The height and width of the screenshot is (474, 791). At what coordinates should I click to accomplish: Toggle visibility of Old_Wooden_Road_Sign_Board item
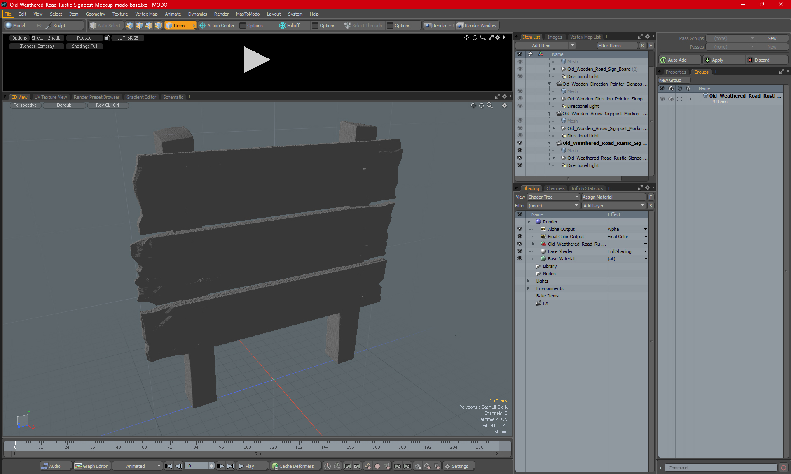[x=520, y=69]
